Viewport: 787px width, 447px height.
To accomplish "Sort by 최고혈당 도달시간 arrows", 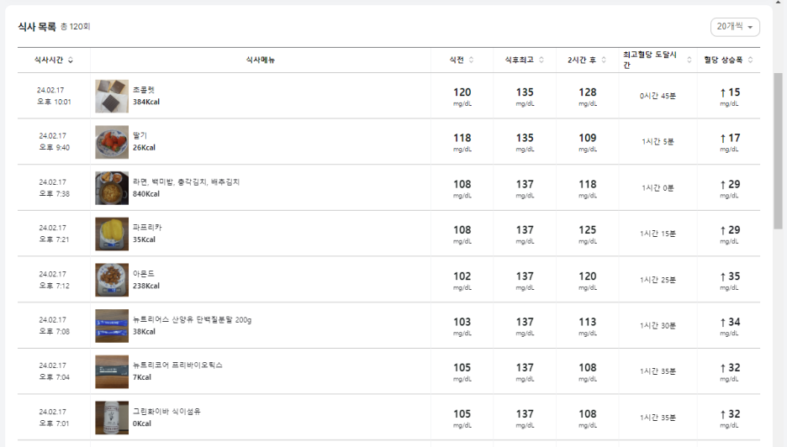I will [x=689, y=60].
